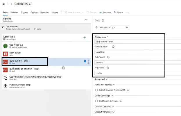Click the Azure DevOps build icon at top-left

tap(4, 4)
